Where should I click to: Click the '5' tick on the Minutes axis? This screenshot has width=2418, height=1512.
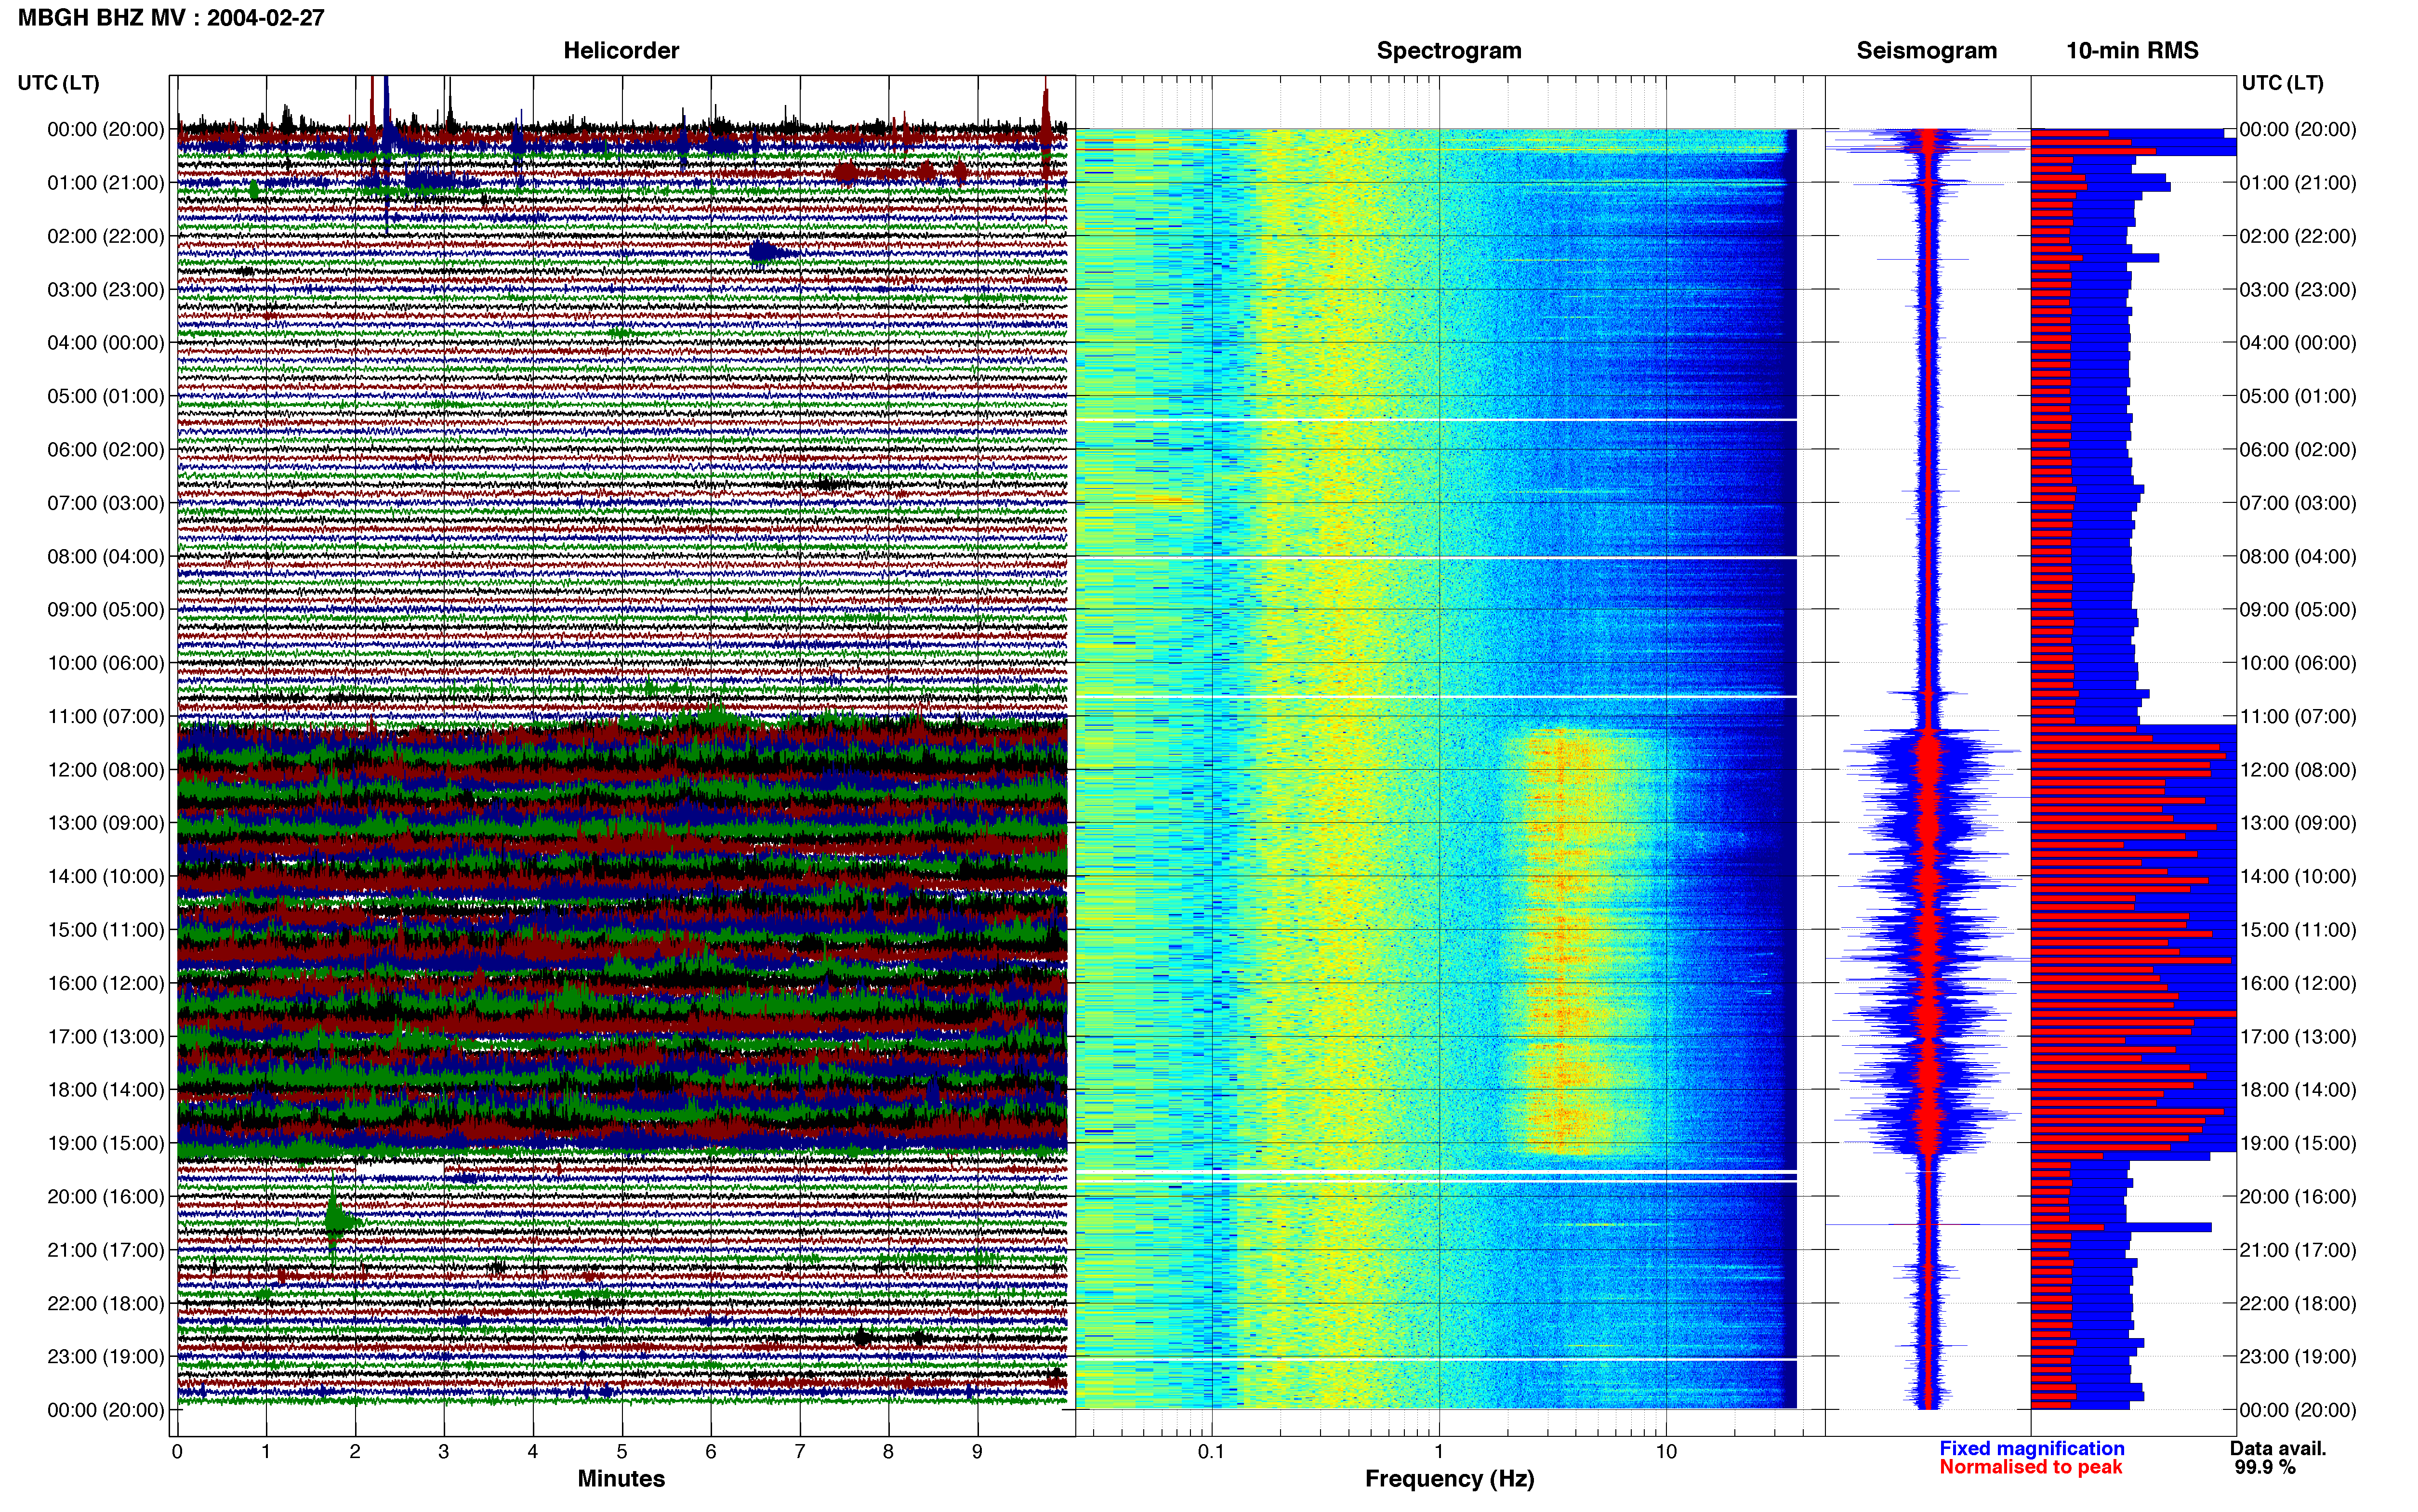622,1451
